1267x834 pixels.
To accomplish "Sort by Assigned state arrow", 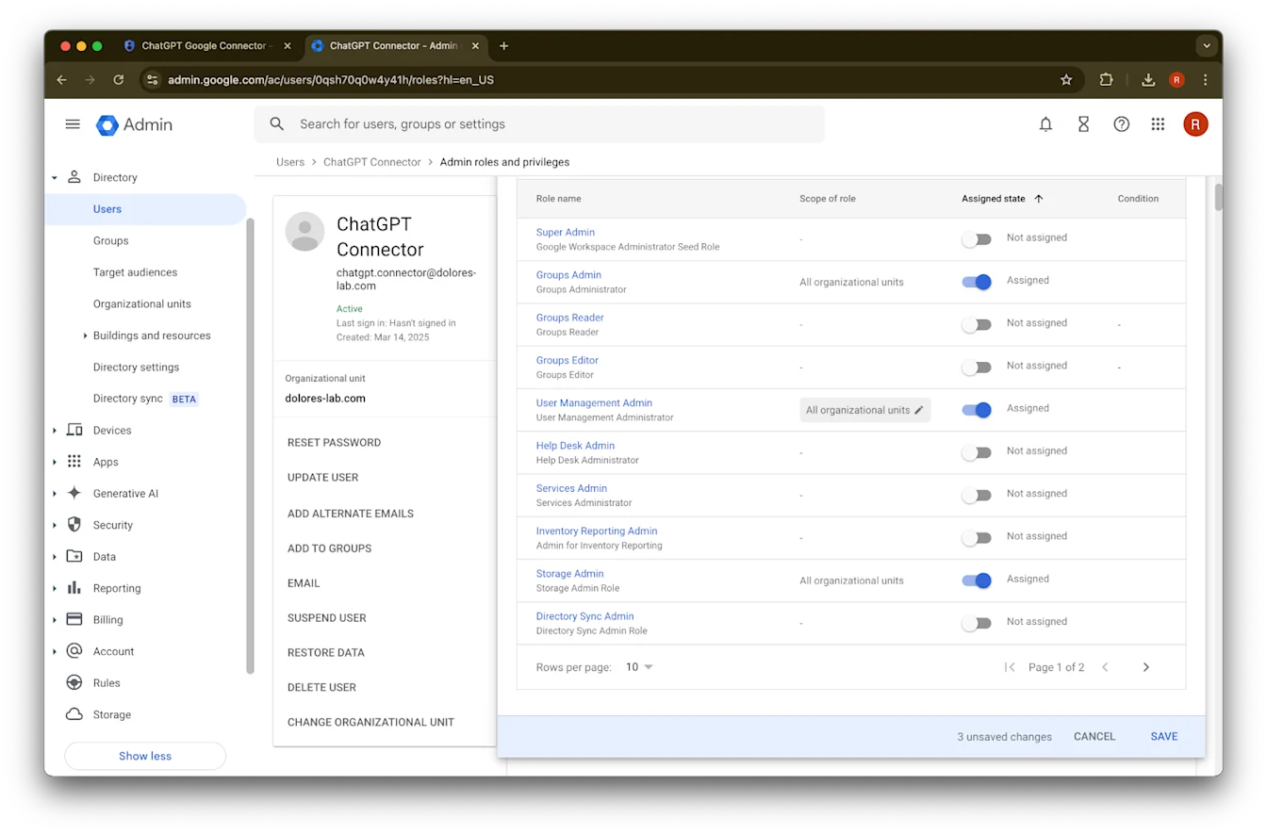I will tap(1039, 199).
